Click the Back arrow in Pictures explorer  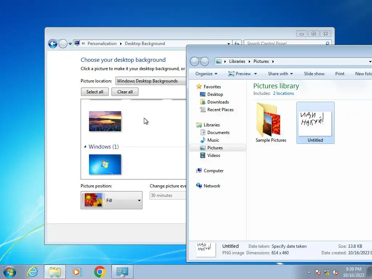coord(195,61)
